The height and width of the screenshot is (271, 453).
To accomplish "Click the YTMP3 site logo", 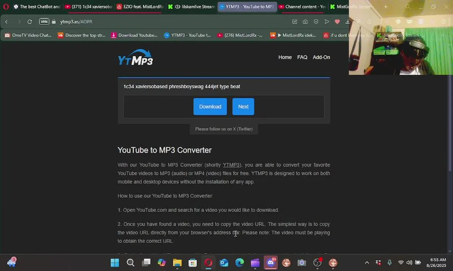I will point(135,57).
